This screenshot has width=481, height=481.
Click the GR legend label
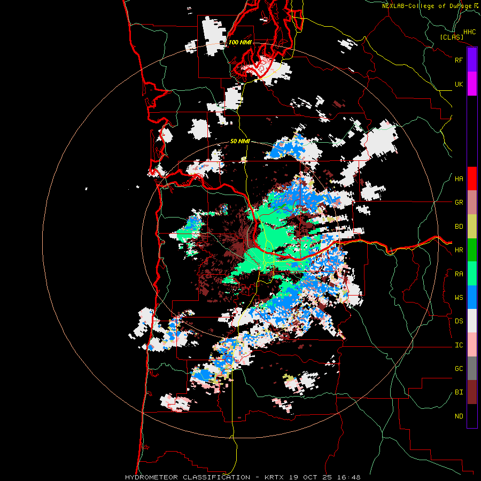459,203
